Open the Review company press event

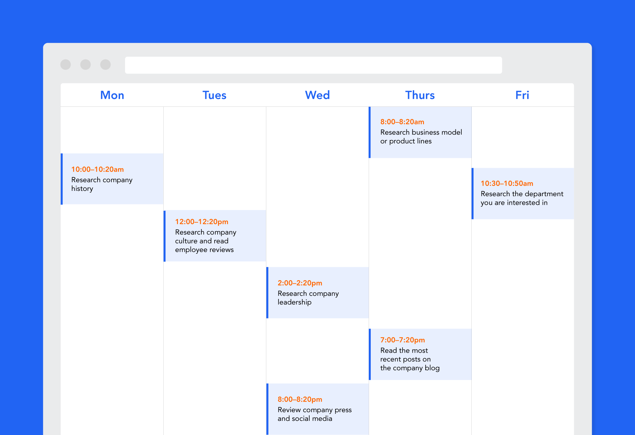[x=317, y=409]
